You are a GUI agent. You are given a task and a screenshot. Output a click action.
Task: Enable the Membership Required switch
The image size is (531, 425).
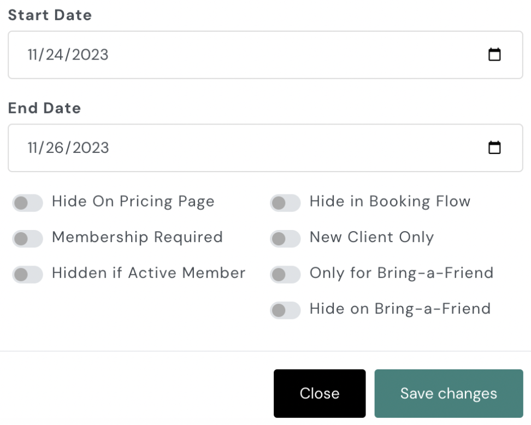coord(27,239)
